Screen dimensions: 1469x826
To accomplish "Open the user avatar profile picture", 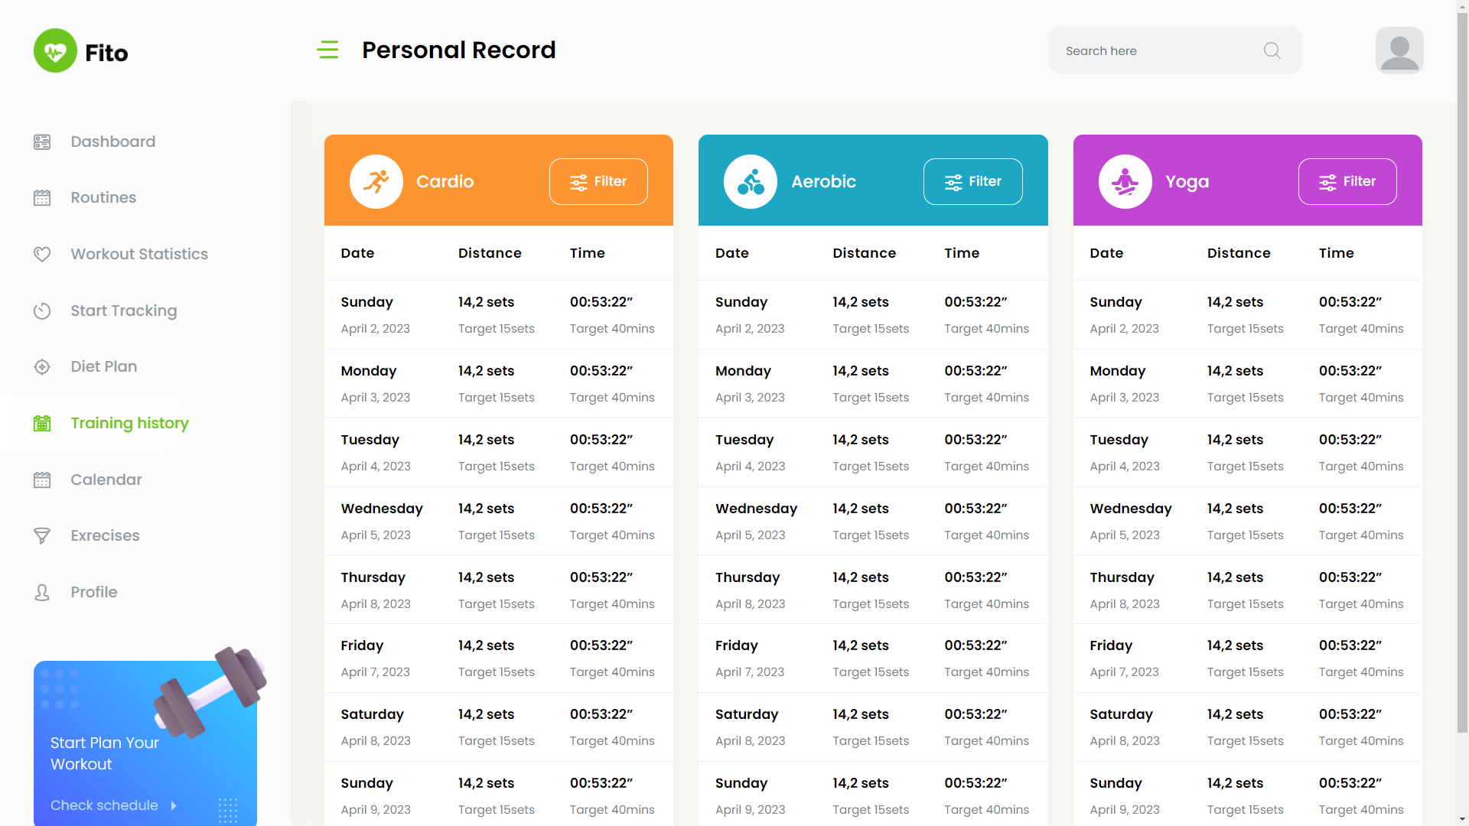I will click(1399, 50).
